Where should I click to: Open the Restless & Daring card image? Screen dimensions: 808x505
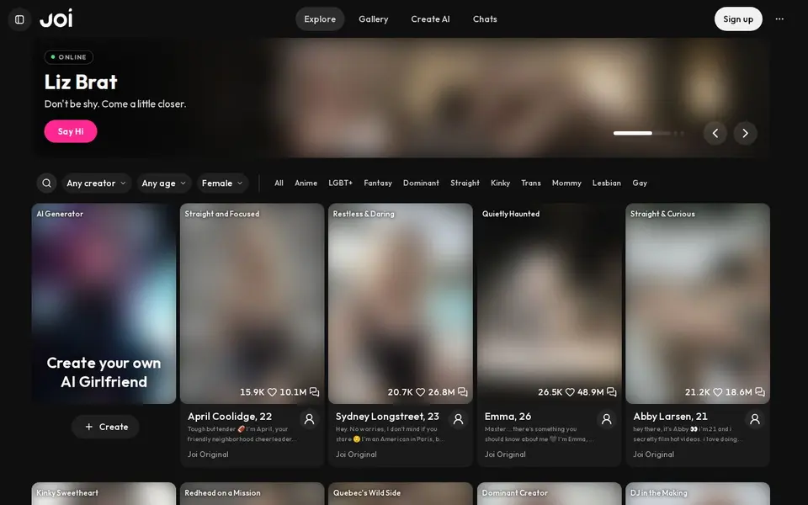401,304
